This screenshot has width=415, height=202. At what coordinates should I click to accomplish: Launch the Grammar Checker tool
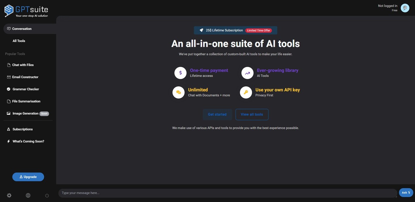pyautogui.click(x=26, y=89)
